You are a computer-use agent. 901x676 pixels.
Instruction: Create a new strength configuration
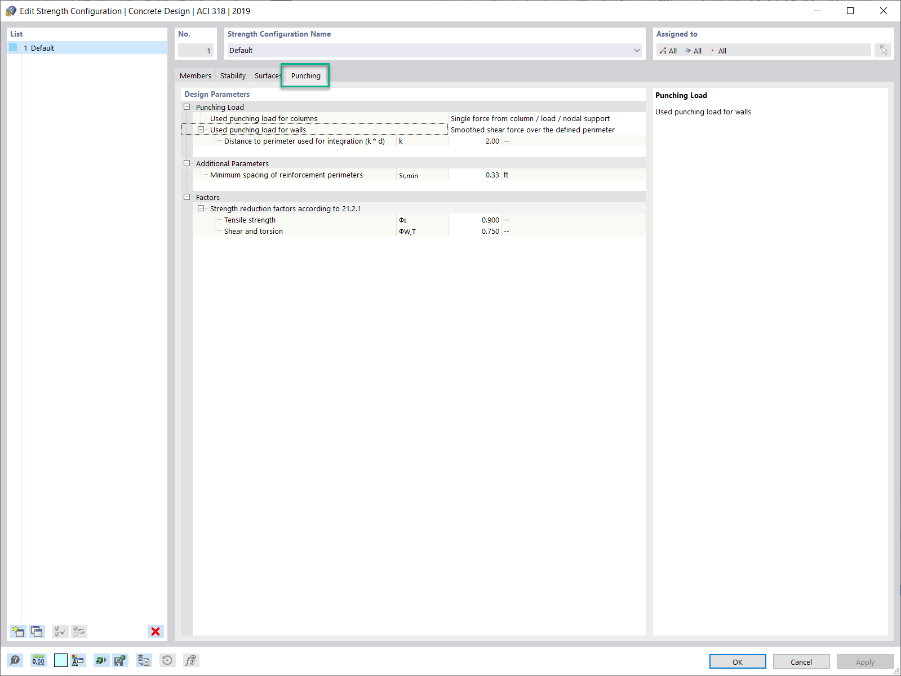[18, 631]
